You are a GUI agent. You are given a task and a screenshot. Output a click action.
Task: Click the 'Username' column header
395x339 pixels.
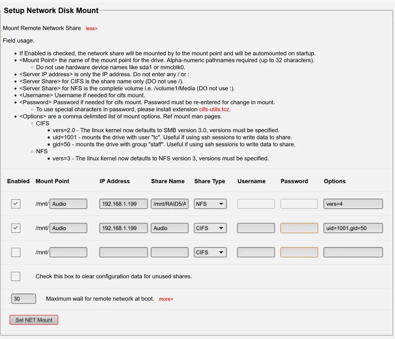pos(251,181)
